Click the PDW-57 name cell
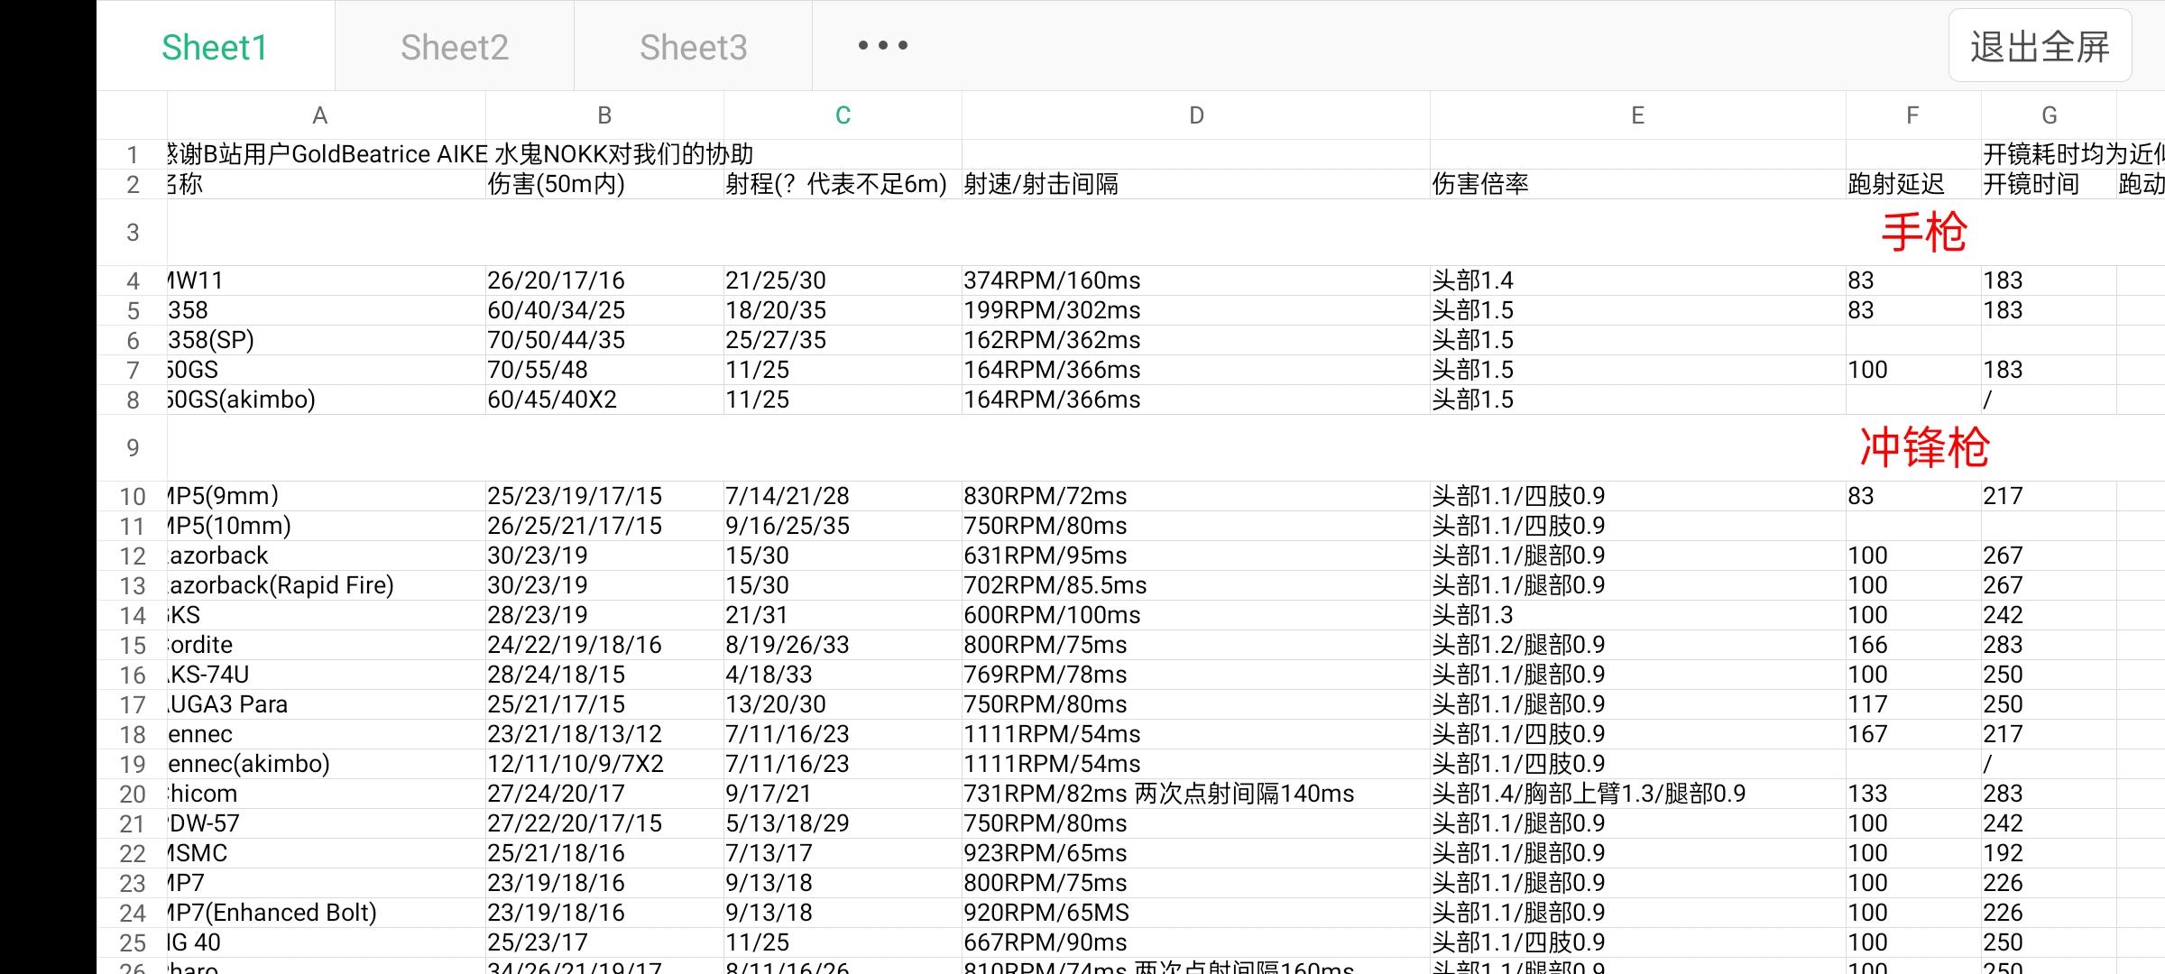The image size is (2165, 974). click(x=327, y=823)
